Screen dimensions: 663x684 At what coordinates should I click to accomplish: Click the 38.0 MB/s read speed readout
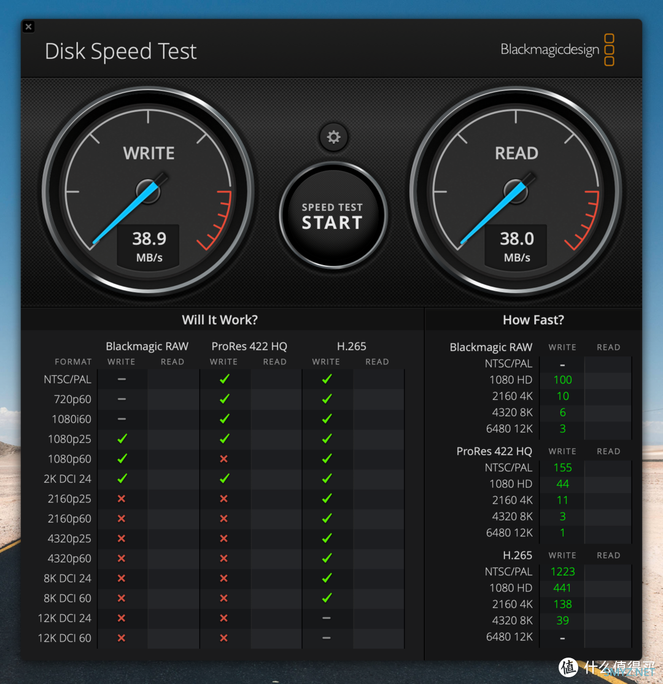[516, 247]
